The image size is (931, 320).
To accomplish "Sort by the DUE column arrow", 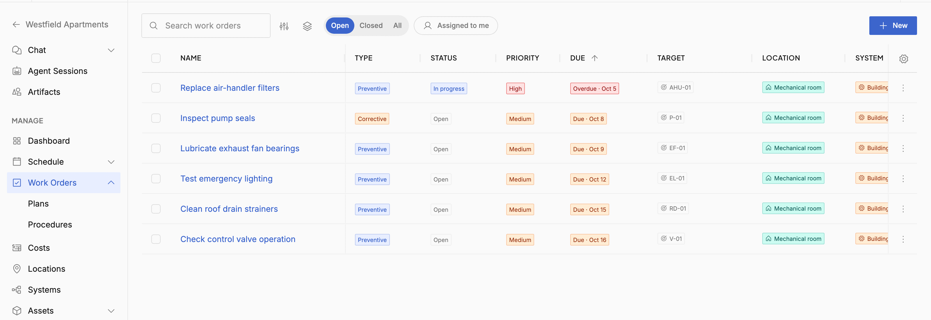I will point(594,58).
